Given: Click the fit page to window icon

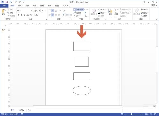Looking at the screenshot, I should coord(151,114).
